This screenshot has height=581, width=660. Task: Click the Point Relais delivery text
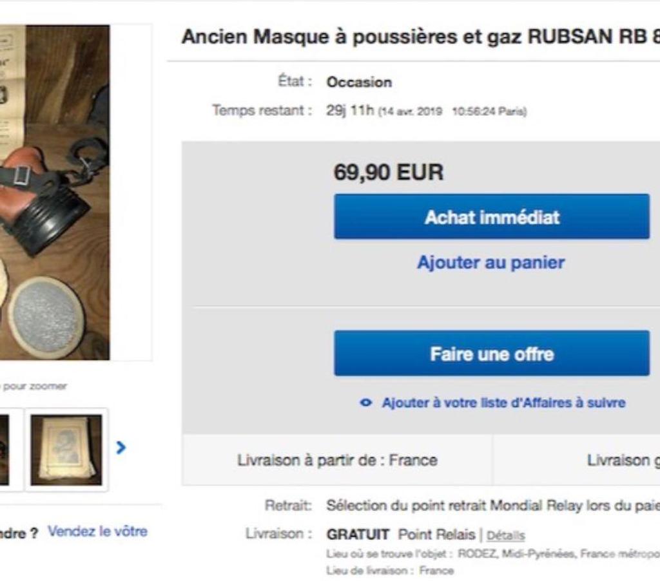(436, 535)
